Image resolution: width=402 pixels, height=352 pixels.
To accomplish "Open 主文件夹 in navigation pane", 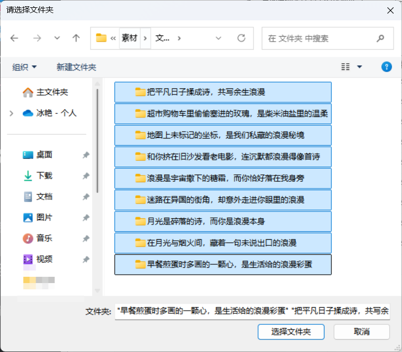I will click(46, 92).
